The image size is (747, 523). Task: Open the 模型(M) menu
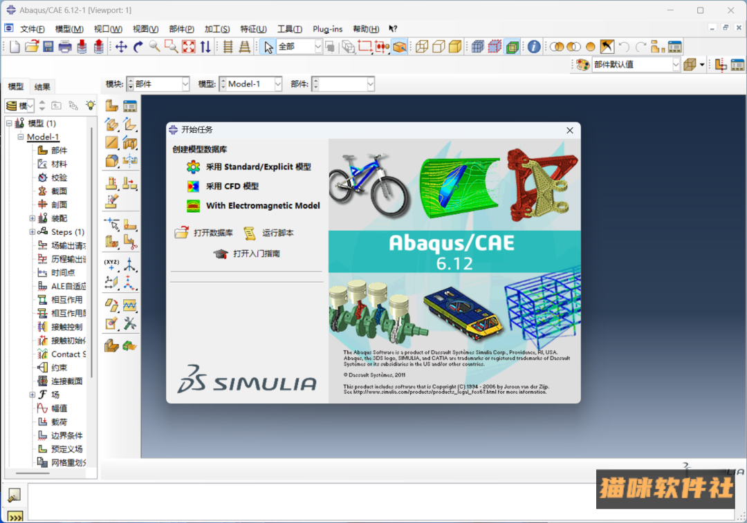tap(70, 29)
